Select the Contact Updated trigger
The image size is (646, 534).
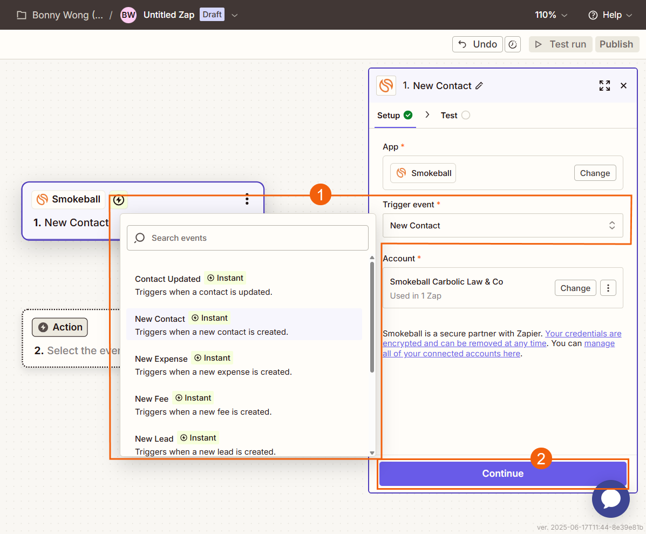(x=244, y=285)
